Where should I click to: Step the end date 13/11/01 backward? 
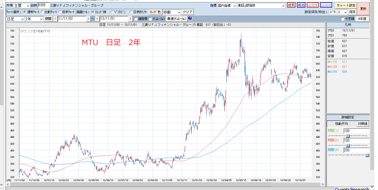[97, 19]
